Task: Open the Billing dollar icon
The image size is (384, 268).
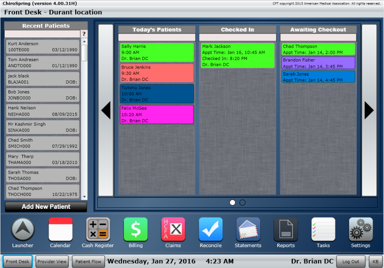Action: (136, 230)
